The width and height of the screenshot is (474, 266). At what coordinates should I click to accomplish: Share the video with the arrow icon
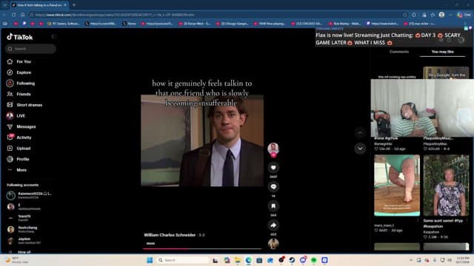(x=273, y=225)
